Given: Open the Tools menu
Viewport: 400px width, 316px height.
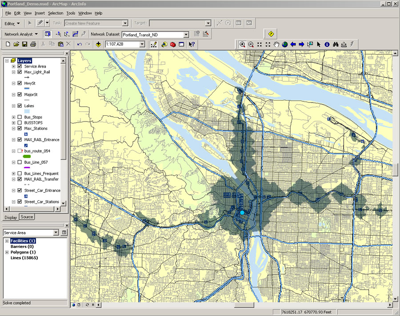Looking at the screenshot, I should pyautogui.click(x=71, y=13).
